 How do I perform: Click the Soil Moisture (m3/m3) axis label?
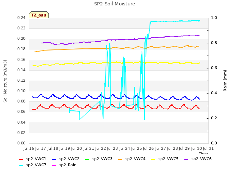point(5,81)
